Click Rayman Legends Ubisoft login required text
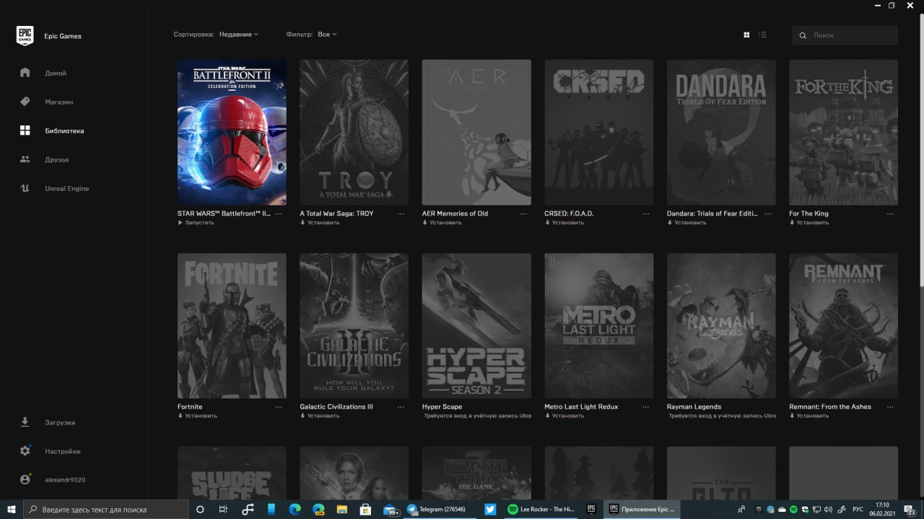This screenshot has height=519, width=924. coord(722,416)
